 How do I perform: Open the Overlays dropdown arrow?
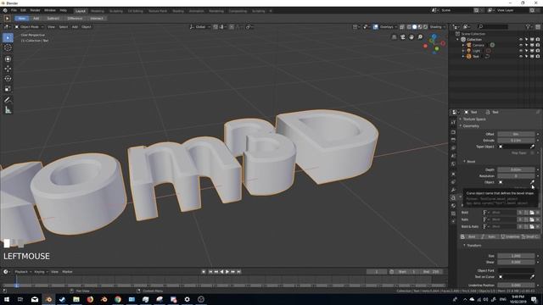pyautogui.click(x=396, y=26)
